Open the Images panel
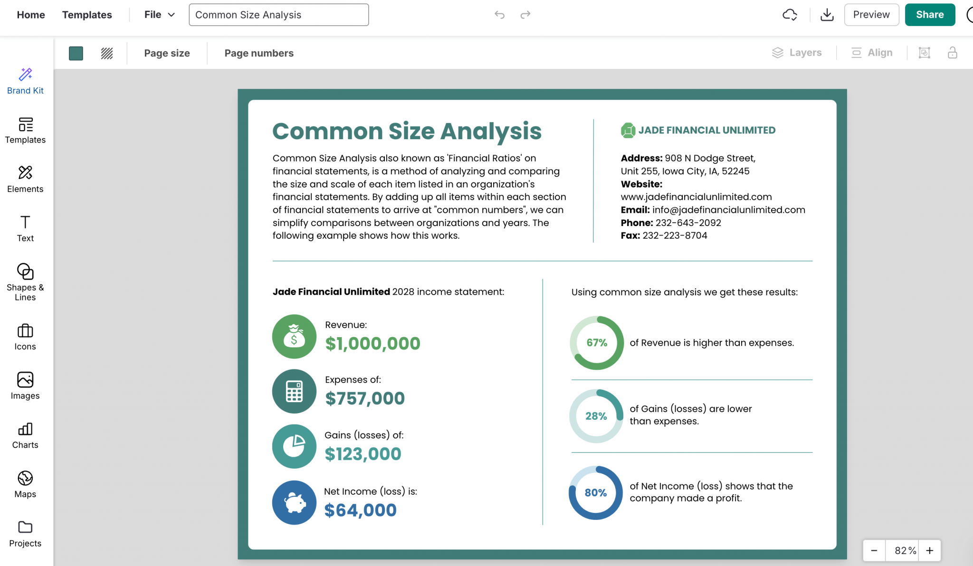 pos(25,387)
